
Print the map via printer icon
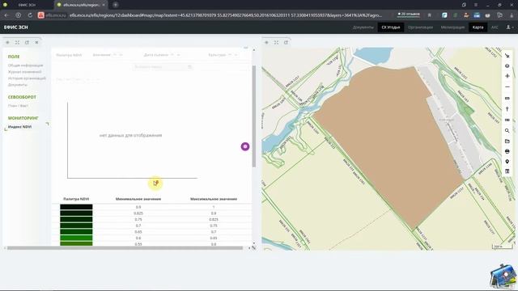click(507, 151)
